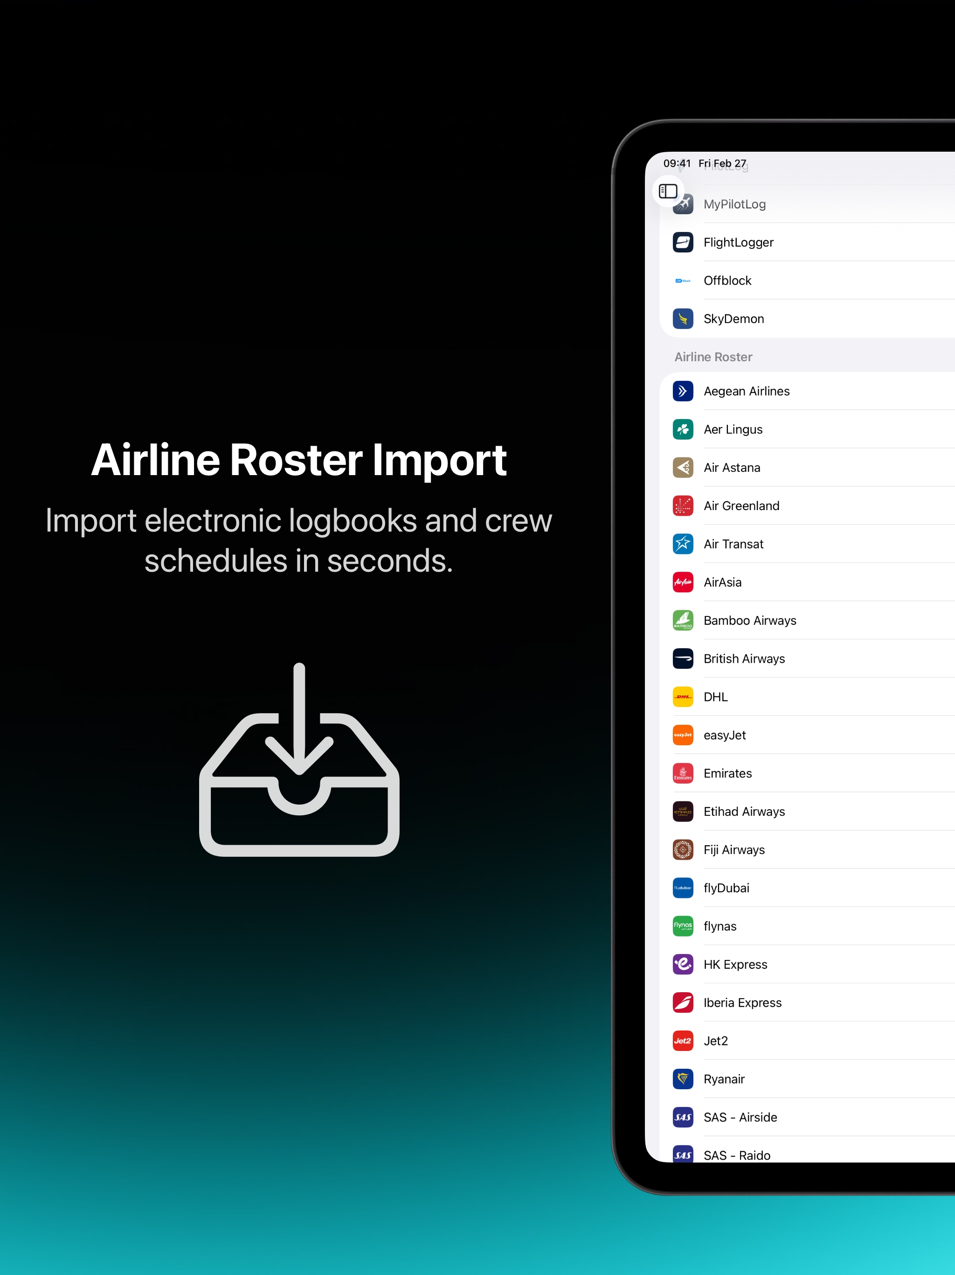This screenshot has width=955, height=1275.
Task: Tap the SAS - Airside logo
Action: [683, 1118]
